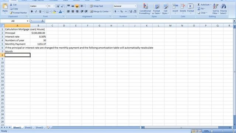Decrease font size with Shrink Font
The width and height of the screenshot is (236, 133).
(x=62, y=6)
